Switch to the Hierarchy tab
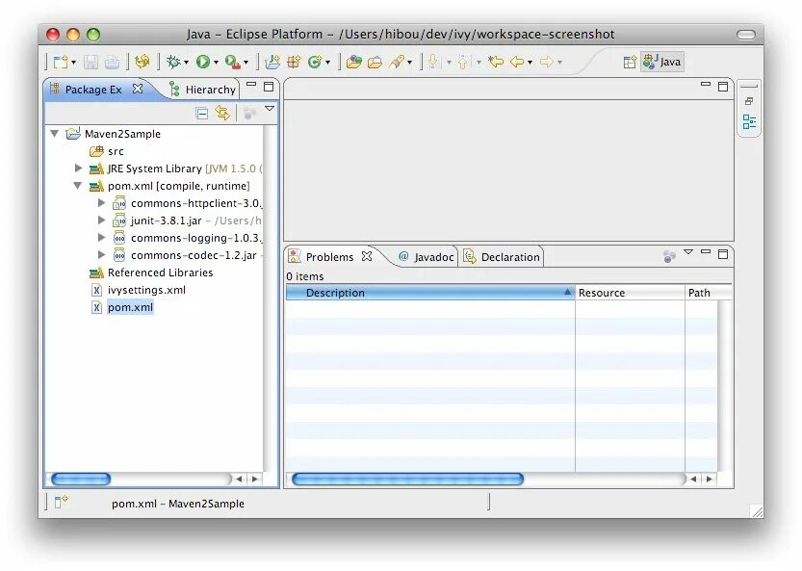Image resolution: width=802 pixels, height=571 pixels. click(x=202, y=90)
